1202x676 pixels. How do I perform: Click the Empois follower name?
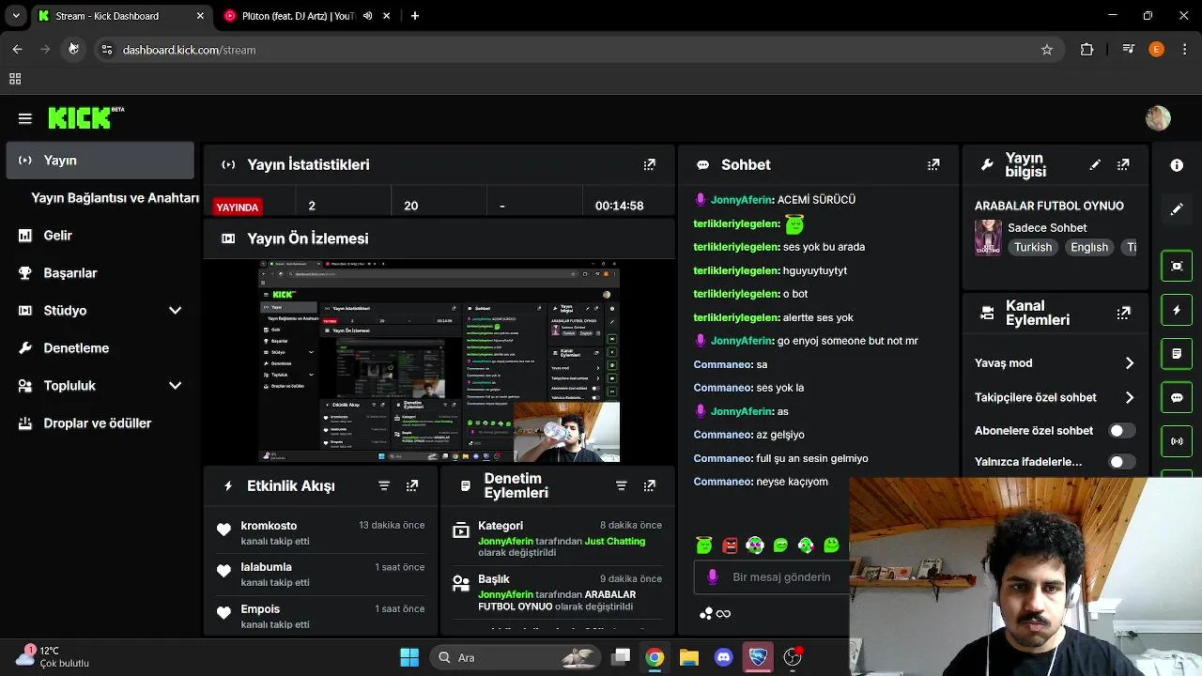pos(260,609)
